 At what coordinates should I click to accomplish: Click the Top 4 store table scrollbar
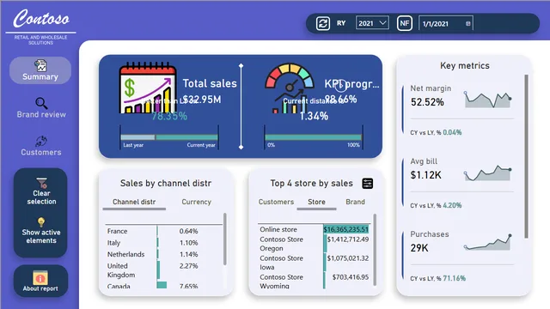(375, 250)
